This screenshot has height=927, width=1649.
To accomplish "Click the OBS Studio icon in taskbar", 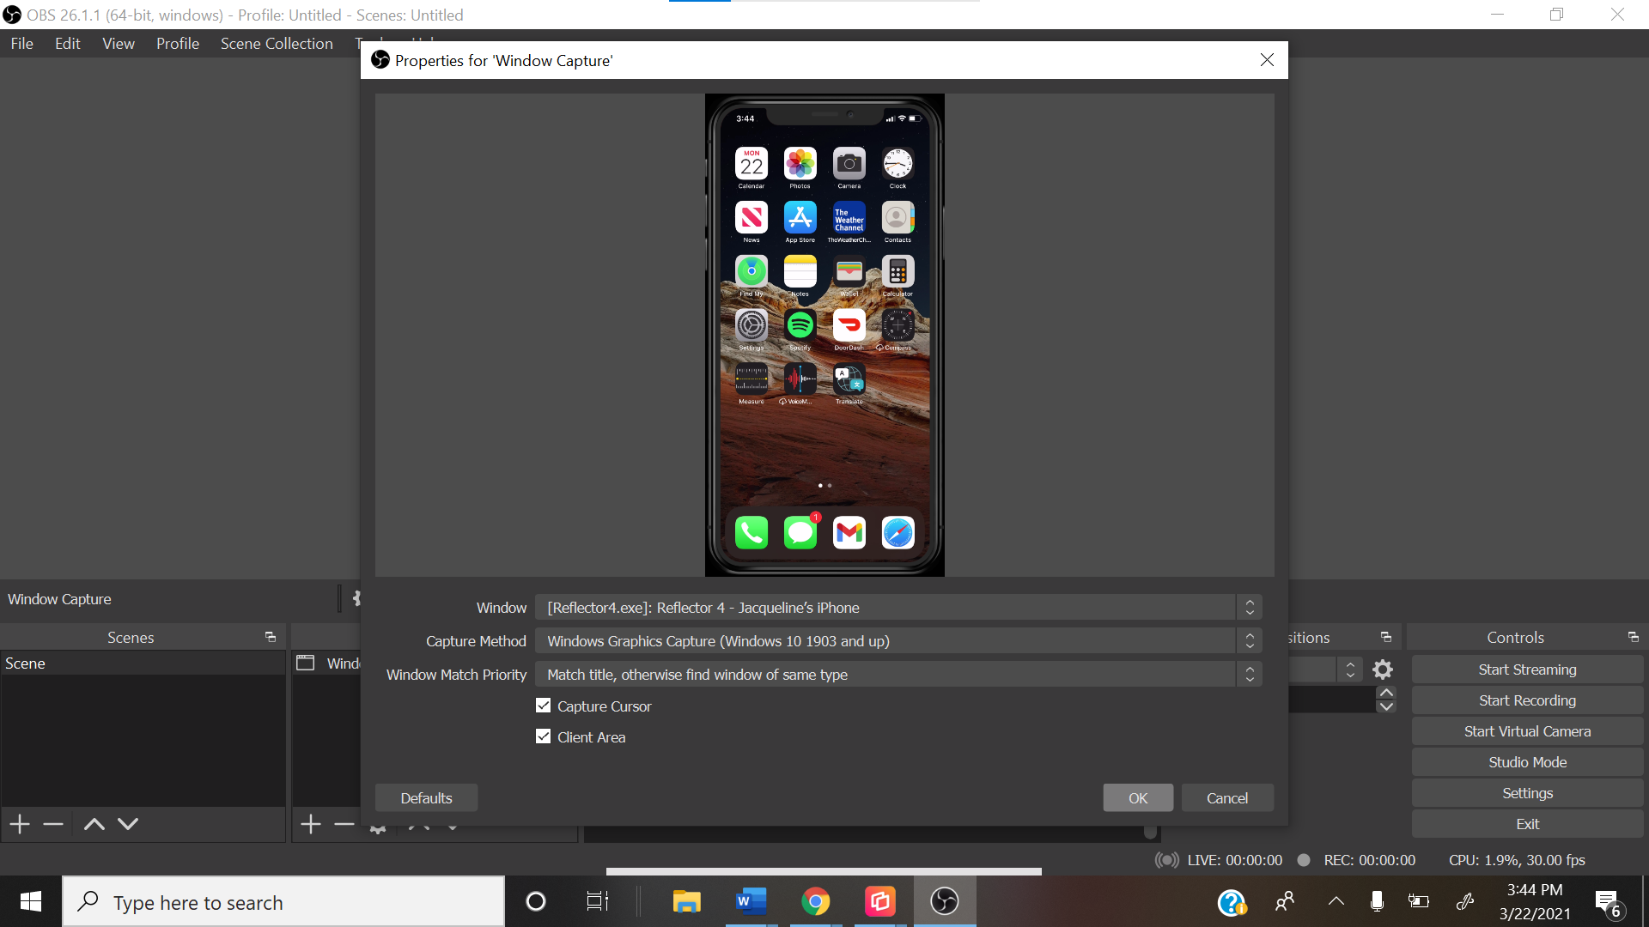I will [x=945, y=901].
